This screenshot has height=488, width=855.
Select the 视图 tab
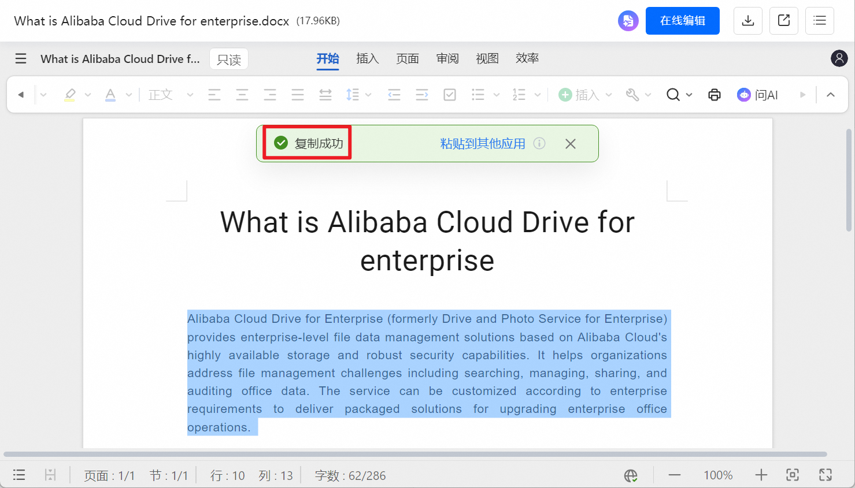click(x=487, y=58)
